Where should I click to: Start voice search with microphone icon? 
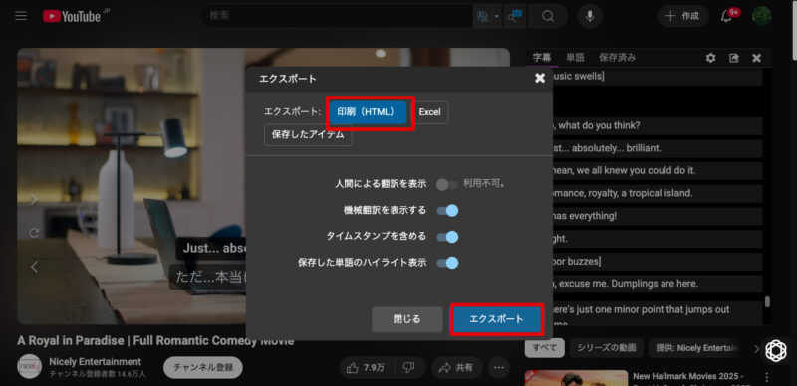click(x=590, y=16)
